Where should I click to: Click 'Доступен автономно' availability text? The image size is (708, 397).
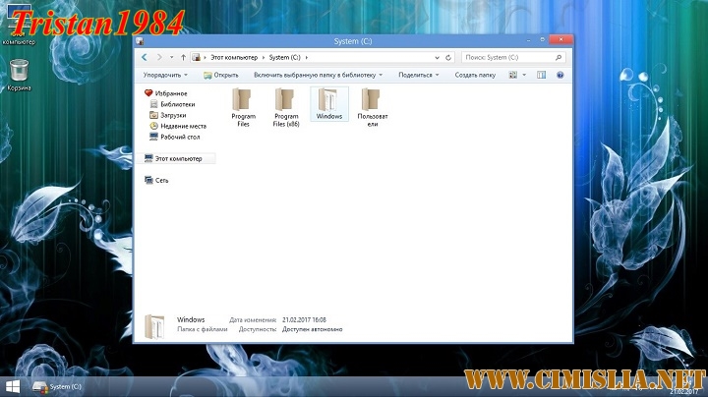tap(312, 329)
